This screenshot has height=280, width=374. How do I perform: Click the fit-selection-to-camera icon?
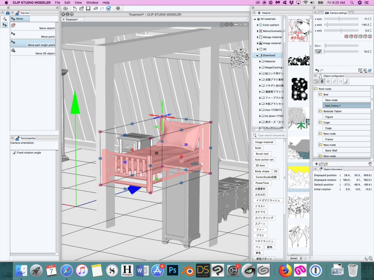tap(360, 70)
